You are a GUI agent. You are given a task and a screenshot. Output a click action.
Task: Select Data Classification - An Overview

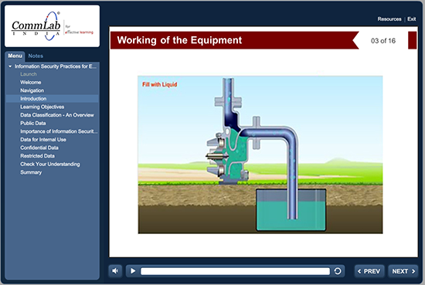tap(57, 115)
